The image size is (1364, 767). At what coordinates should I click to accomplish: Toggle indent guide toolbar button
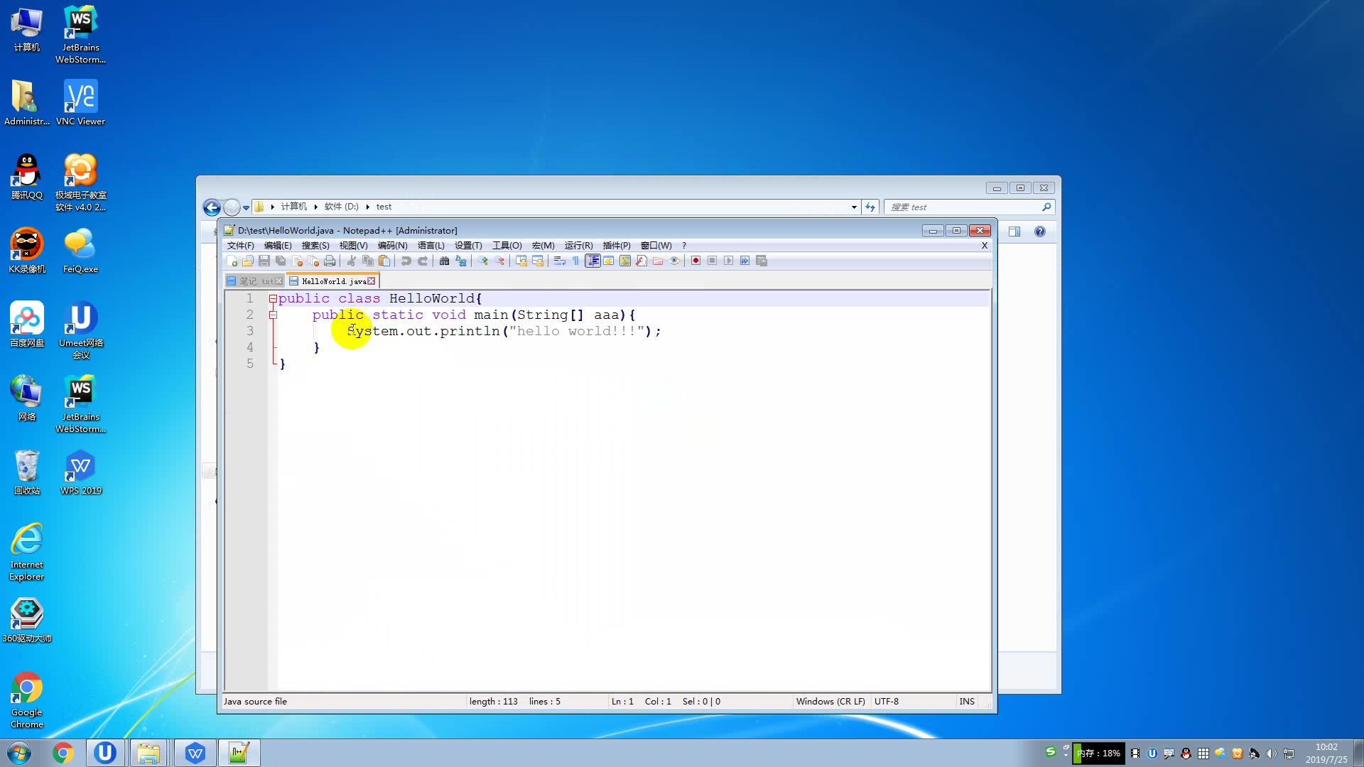592,261
